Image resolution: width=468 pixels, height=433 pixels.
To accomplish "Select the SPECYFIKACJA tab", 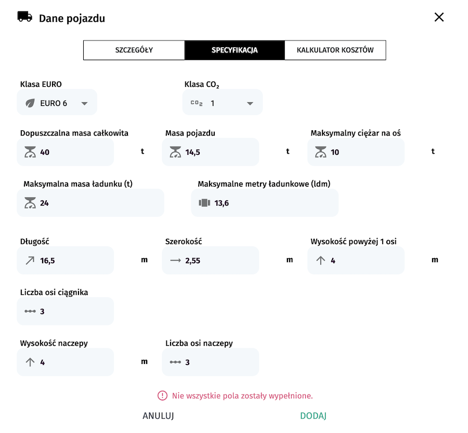I will point(235,50).
